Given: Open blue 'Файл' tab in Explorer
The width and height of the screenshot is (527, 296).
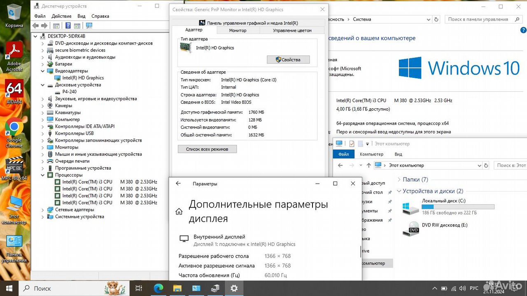Looking at the screenshot, I should click(x=343, y=154).
